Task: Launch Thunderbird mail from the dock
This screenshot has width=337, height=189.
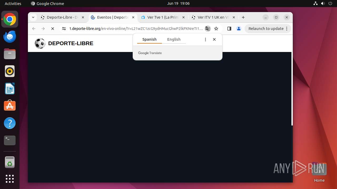Action: 10,37
